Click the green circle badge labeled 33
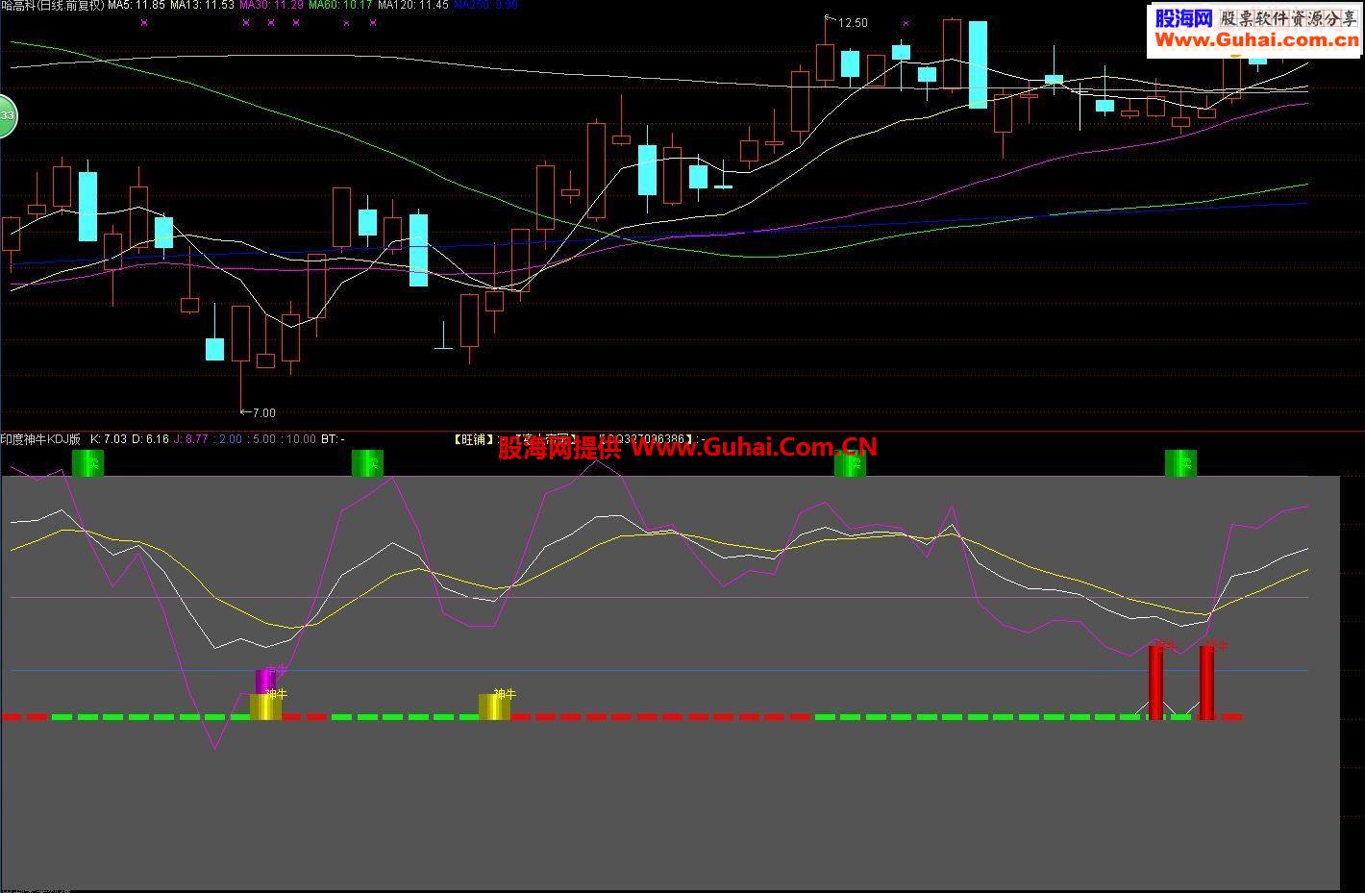 [x=6, y=116]
